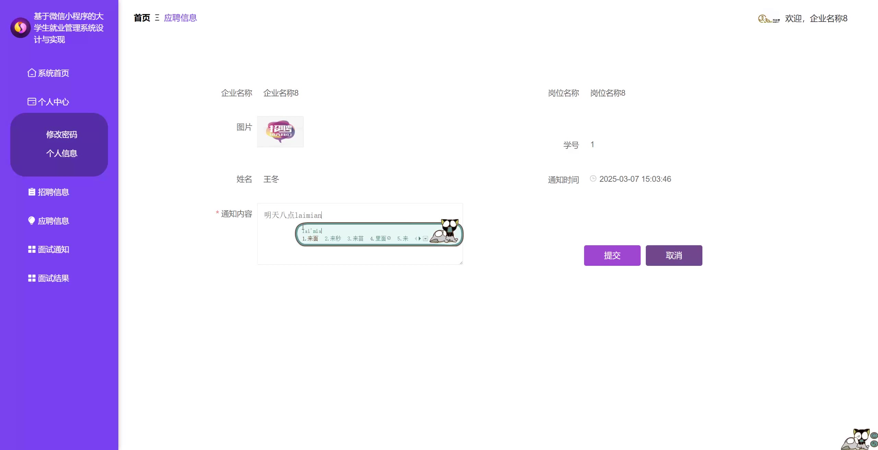Click the 面试结果 grid icon
The width and height of the screenshot is (878, 450).
pyautogui.click(x=32, y=278)
